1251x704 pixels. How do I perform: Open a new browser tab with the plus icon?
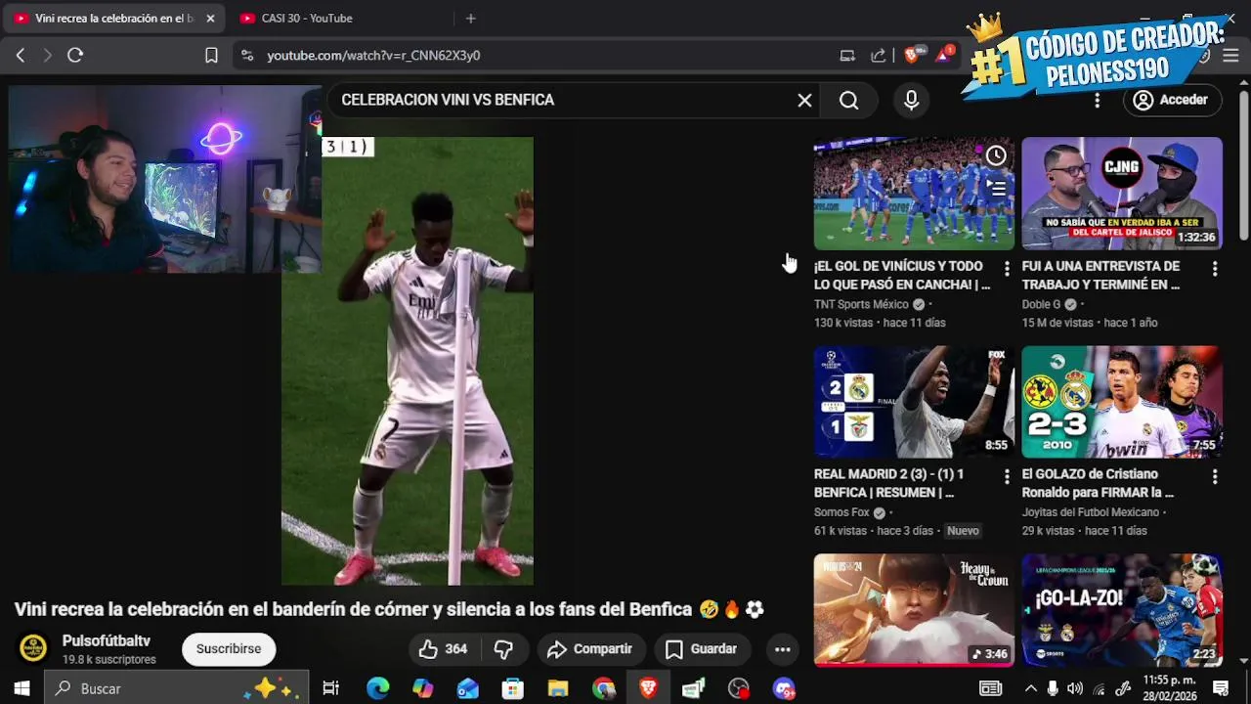(470, 19)
